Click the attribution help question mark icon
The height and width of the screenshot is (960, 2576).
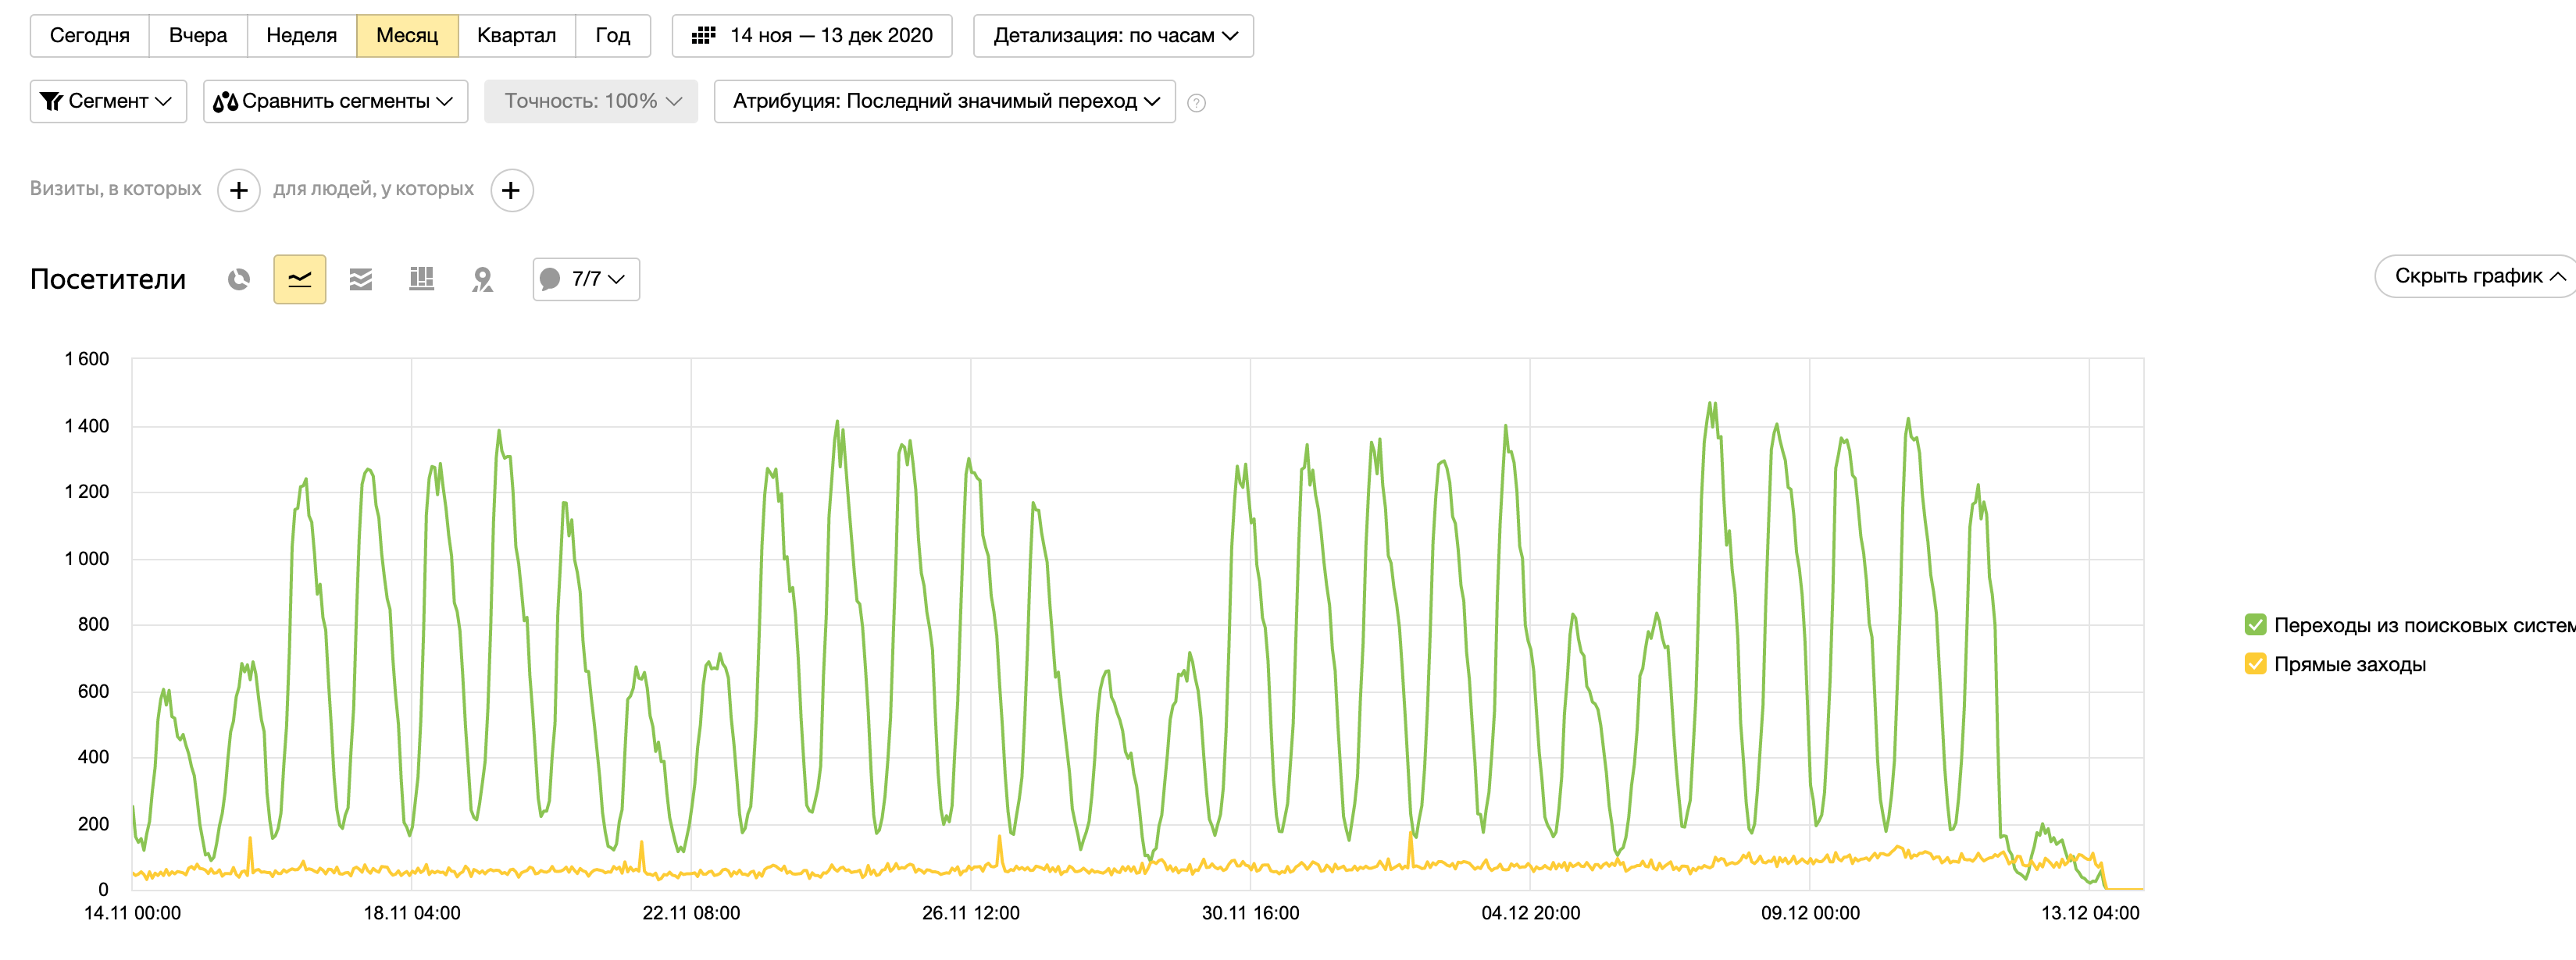[1196, 103]
